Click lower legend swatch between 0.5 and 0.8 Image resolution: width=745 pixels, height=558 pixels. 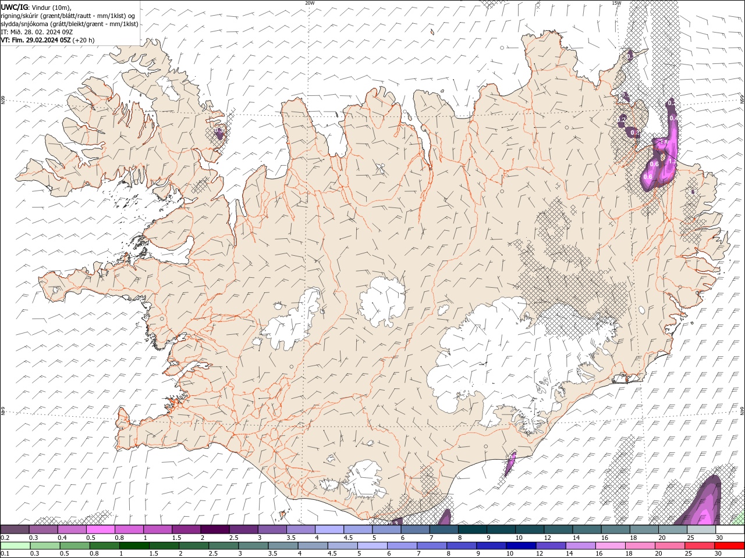pyautogui.click(x=74, y=546)
